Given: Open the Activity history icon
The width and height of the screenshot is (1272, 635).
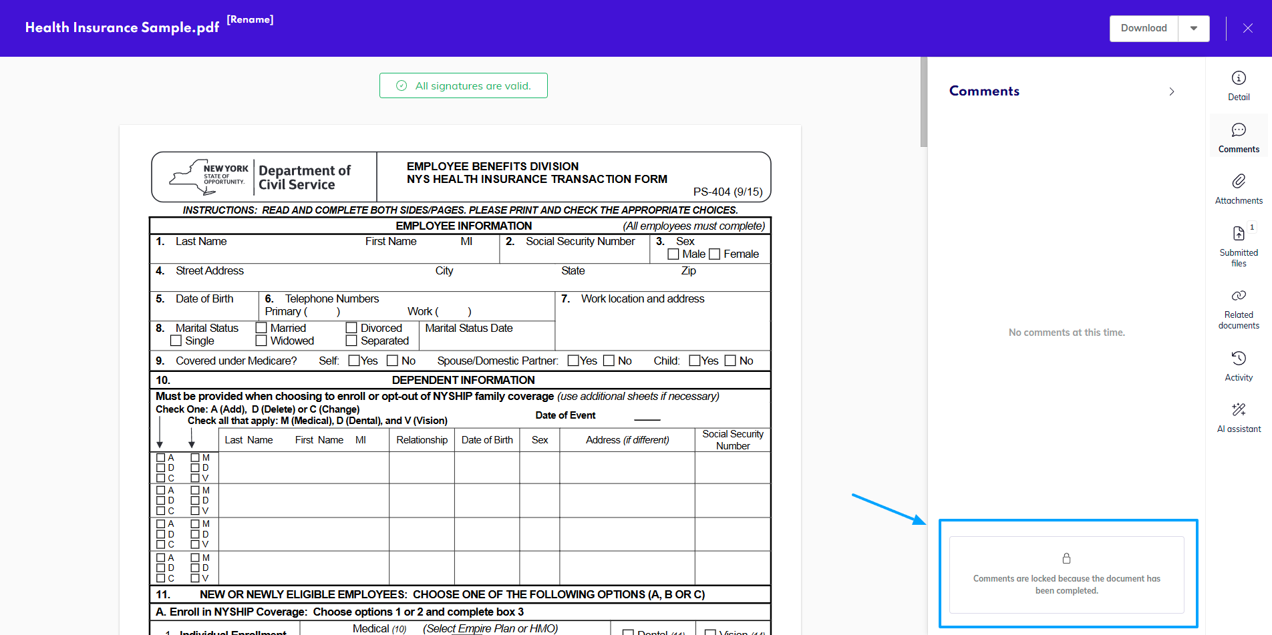Looking at the screenshot, I should pos(1238,359).
